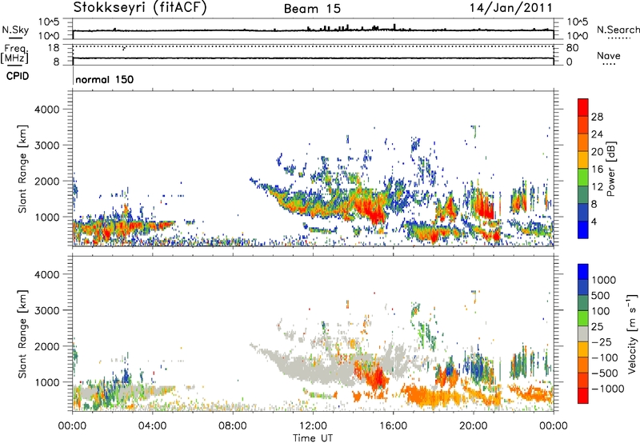Viewport: 640px width, 443px height.
Task: Click the red negative-velocity patch near 15:00 UT
Action: (x=375, y=378)
